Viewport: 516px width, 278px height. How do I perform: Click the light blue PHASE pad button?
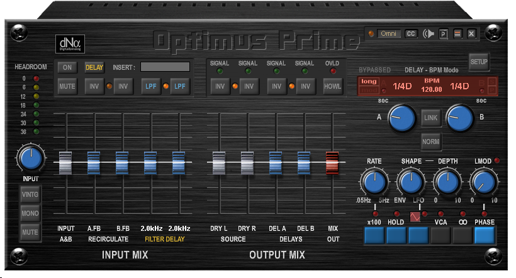click(x=485, y=236)
